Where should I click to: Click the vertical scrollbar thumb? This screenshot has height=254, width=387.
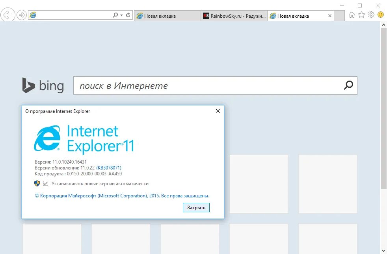click(x=383, y=109)
